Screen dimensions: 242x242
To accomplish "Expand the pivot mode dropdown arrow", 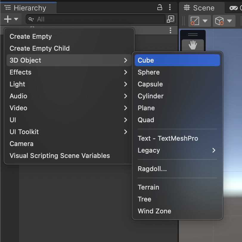I will 205,21.
